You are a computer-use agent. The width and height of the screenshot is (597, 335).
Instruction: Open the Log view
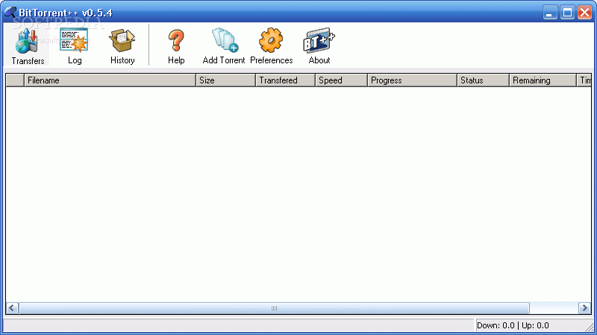click(x=74, y=45)
